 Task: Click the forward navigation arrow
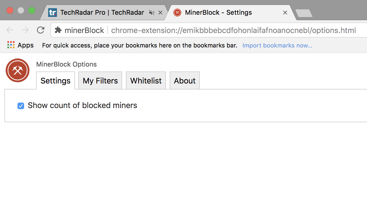[x=25, y=30]
